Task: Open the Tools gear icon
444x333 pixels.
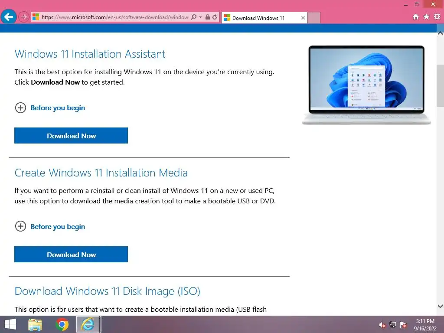Action: pyautogui.click(x=437, y=17)
